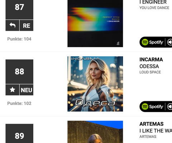Click the star icon under rank 88
This screenshot has width=172, height=143.
(12, 90)
